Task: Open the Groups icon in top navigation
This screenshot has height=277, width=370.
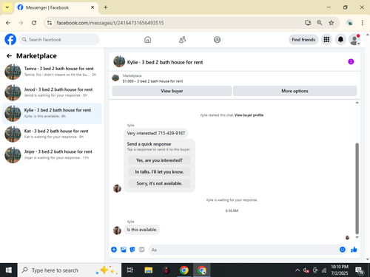Action: (217, 40)
